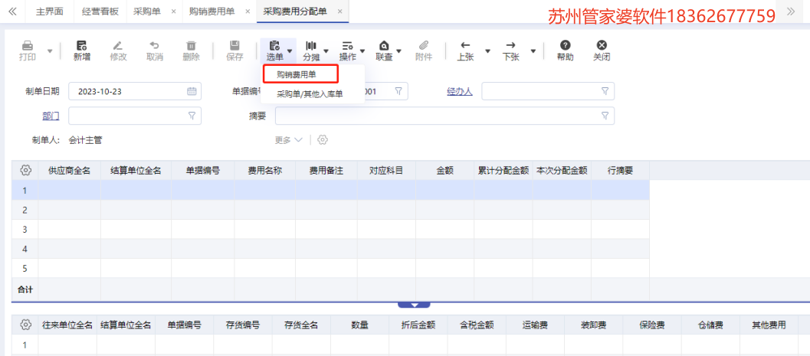Open the 帮助 help icon
The image size is (810, 356).
click(565, 46)
